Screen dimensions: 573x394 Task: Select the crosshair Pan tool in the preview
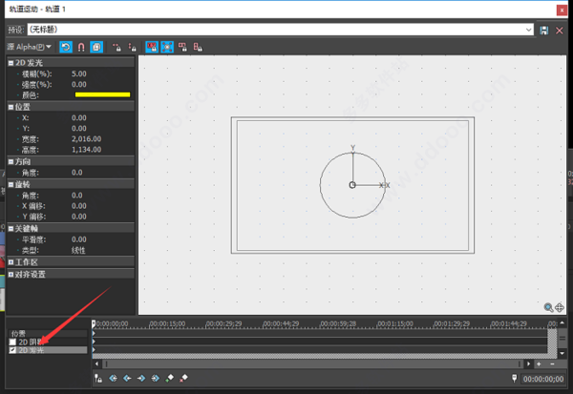click(x=560, y=307)
